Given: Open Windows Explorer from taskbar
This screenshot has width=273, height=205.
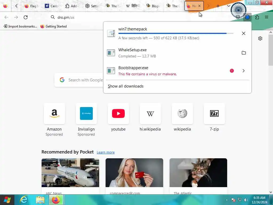Looking at the screenshot, I should (40, 200).
